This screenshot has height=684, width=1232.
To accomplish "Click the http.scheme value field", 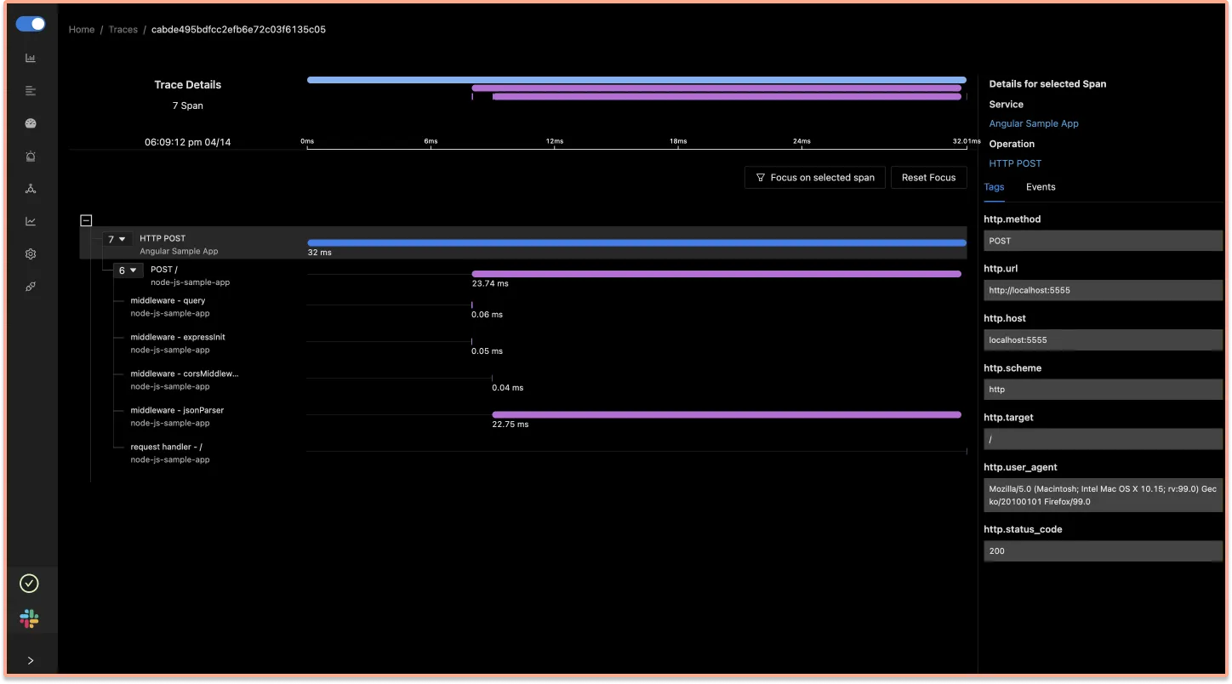I will click(x=1103, y=390).
